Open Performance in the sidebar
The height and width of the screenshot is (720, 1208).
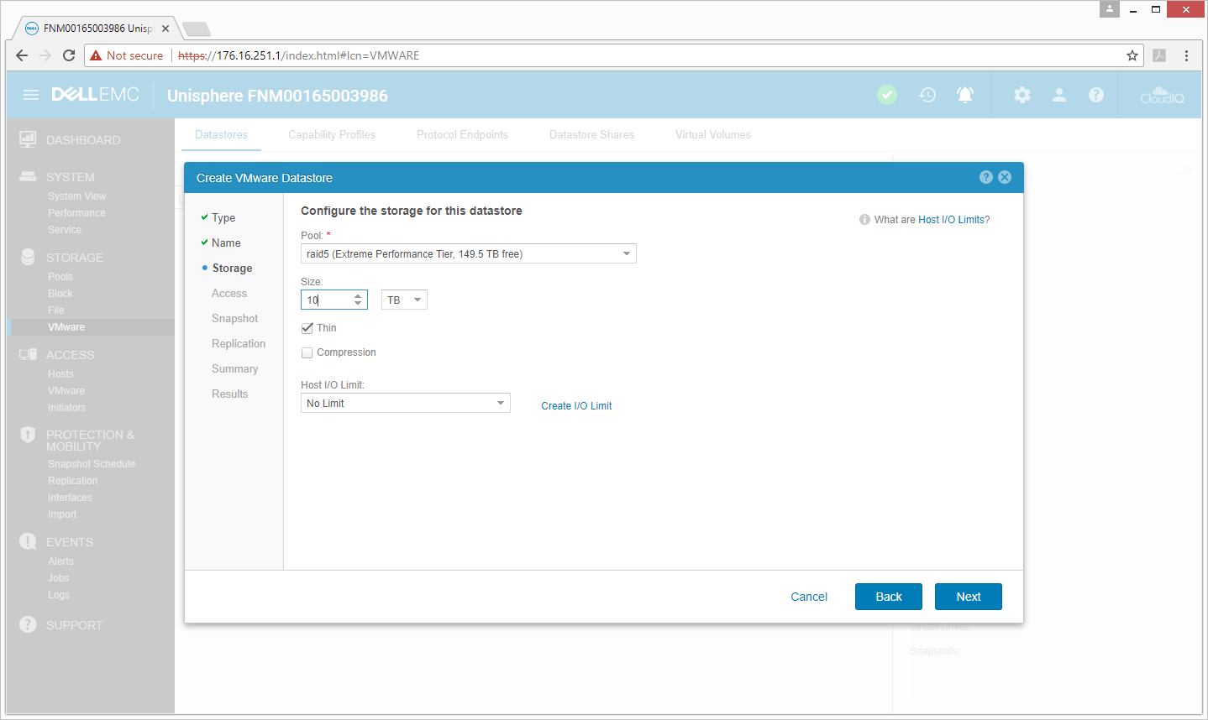pyautogui.click(x=76, y=213)
